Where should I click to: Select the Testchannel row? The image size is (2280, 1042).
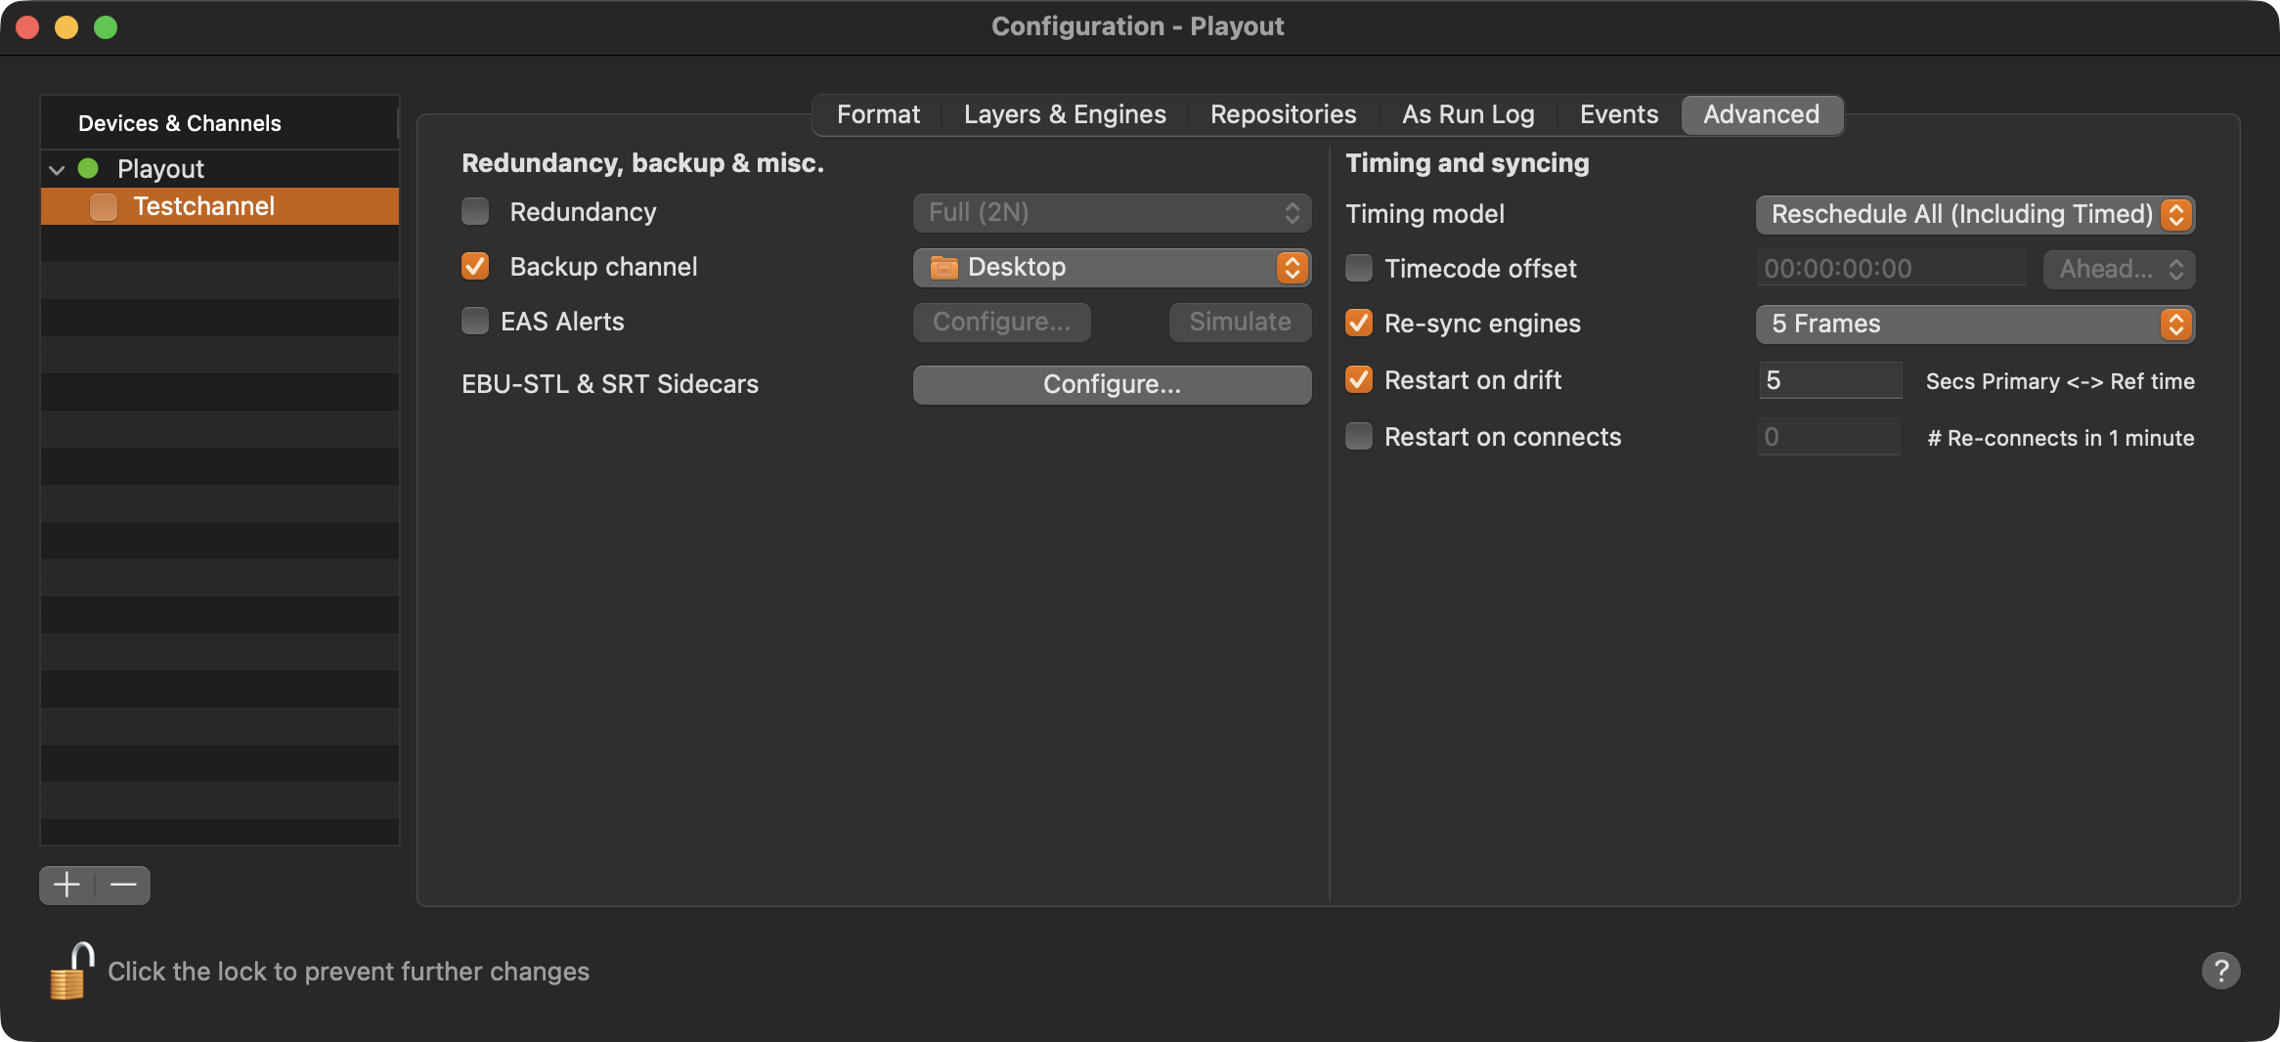pos(220,206)
